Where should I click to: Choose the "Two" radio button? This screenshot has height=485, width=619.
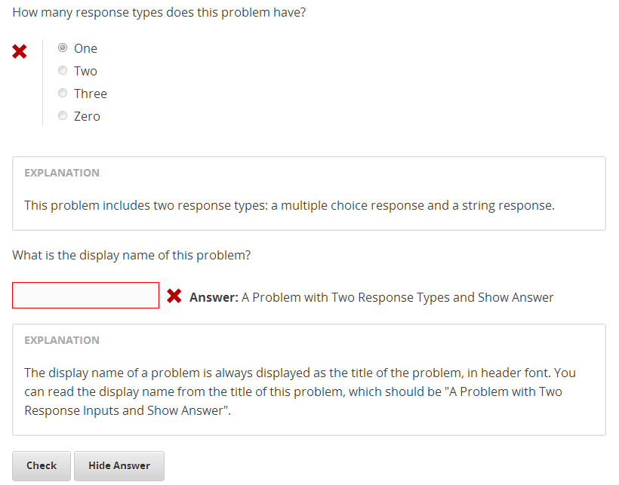point(63,71)
